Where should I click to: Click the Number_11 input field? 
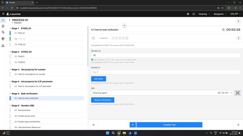(x=166, y=72)
